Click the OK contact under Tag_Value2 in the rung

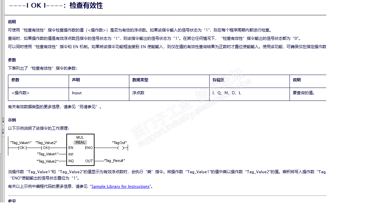pos(45,148)
